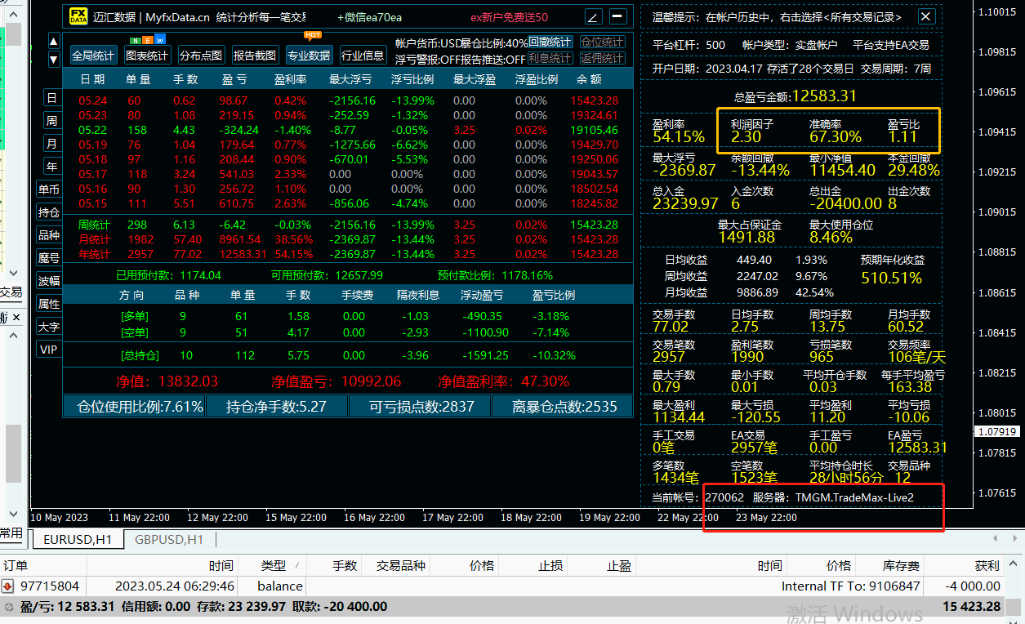1025x624 pixels.
Task: Click the 常用 tab at left
Action: (x=11, y=533)
